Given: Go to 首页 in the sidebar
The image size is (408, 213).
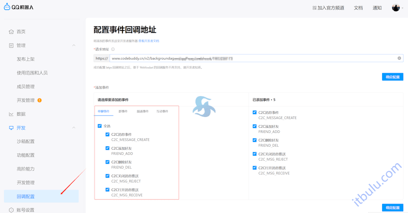Looking at the screenshot, I should tap(21, 32).
